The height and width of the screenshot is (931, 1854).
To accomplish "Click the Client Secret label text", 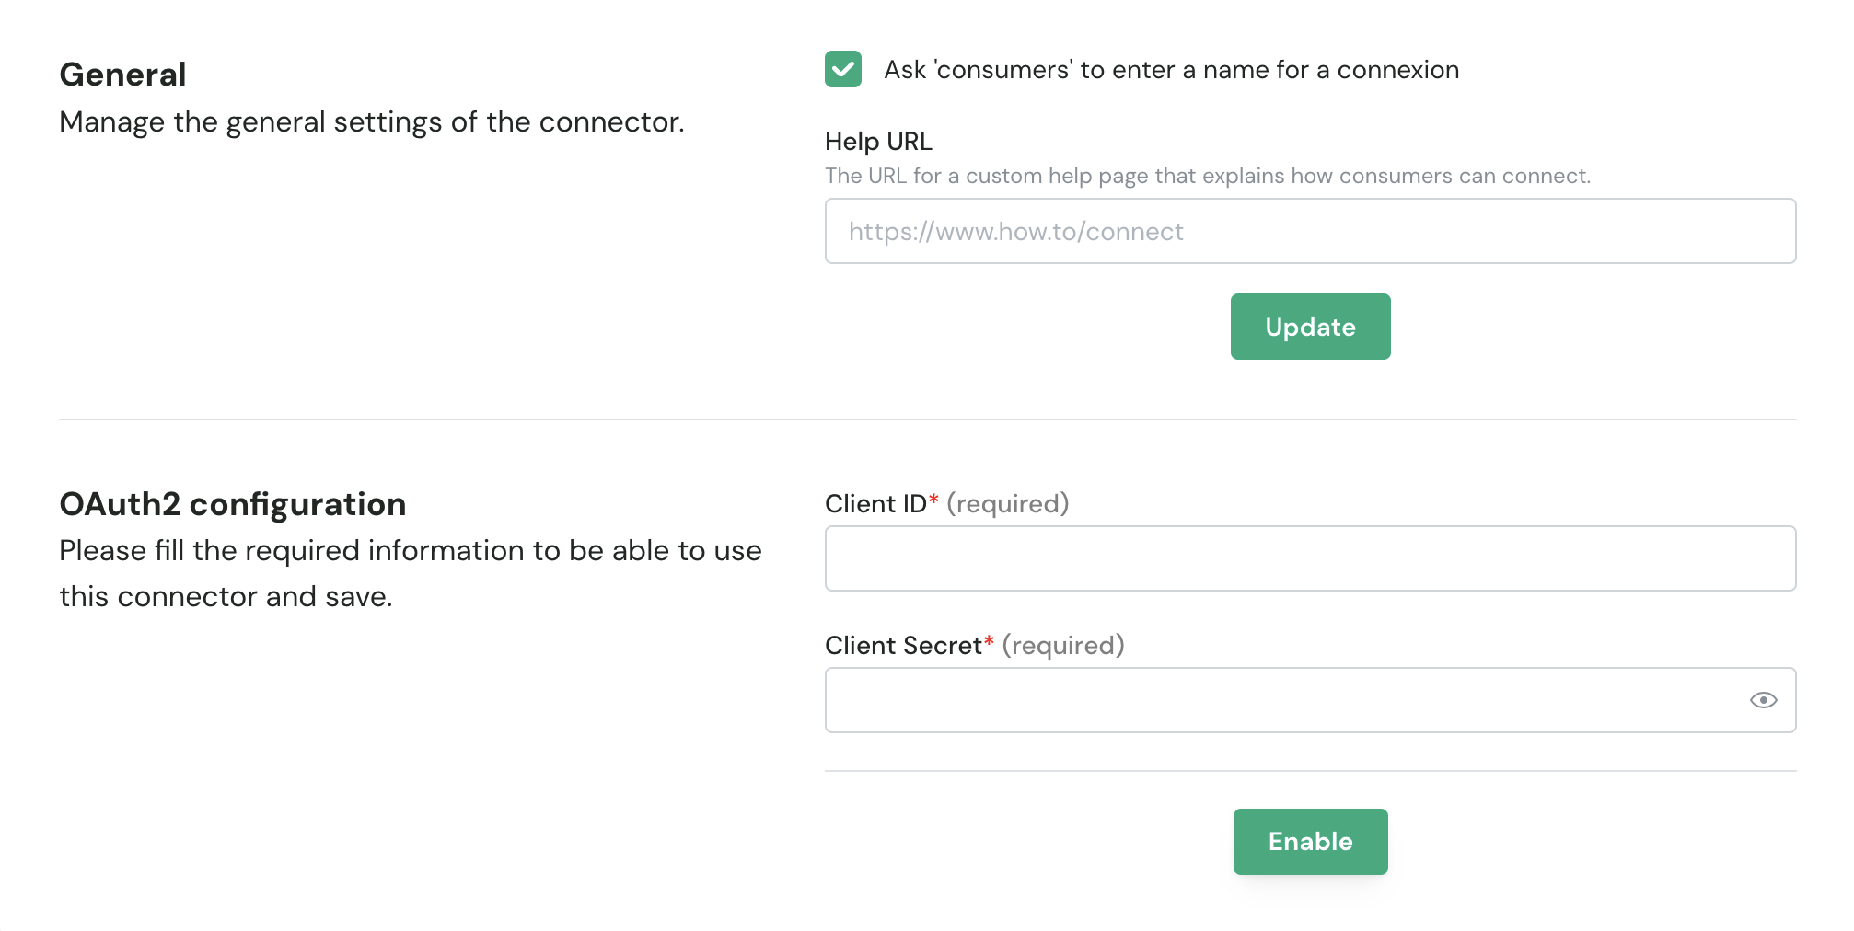I will coord(902,646).
